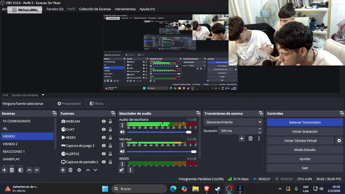345x194 pixels.
Task: Open preview zoom scale dropdown arrow
Action: pyautogui.click(x=43, y=95)
